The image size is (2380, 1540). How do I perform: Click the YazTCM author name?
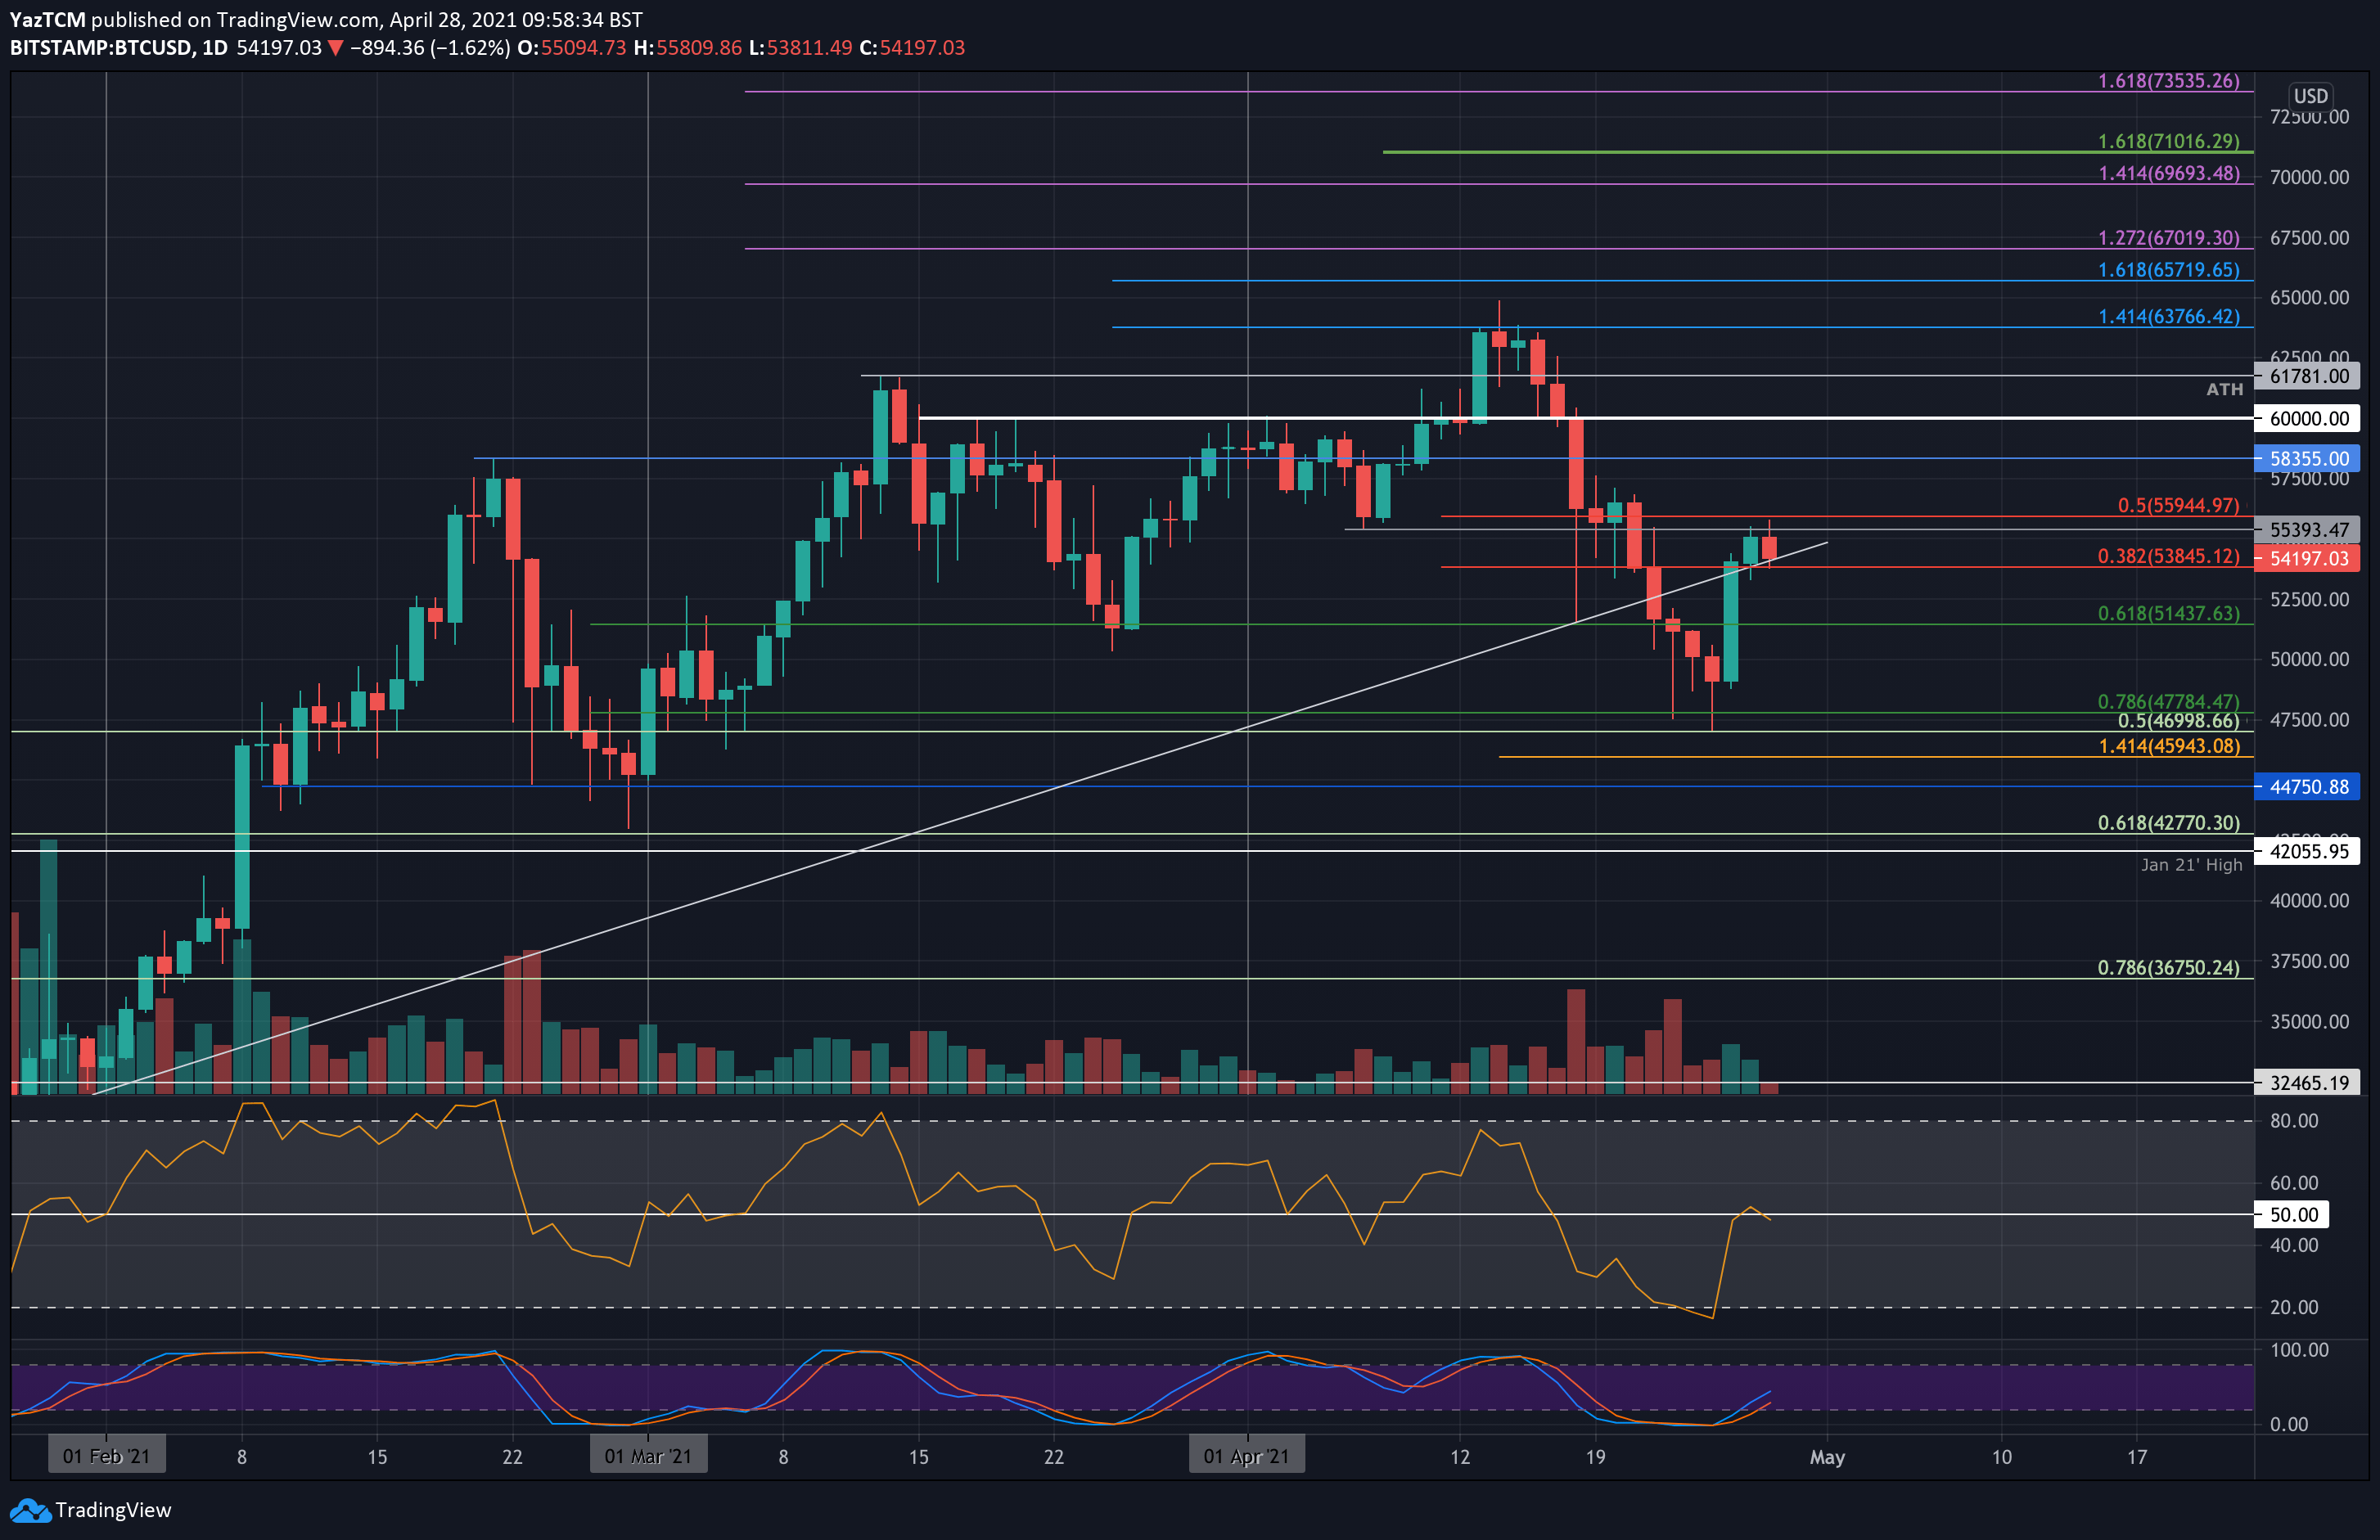point(48,19)
